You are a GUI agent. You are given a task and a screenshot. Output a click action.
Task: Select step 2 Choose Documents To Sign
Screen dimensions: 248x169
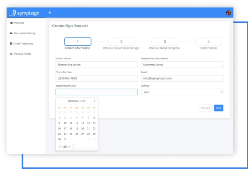pos(121,42)
